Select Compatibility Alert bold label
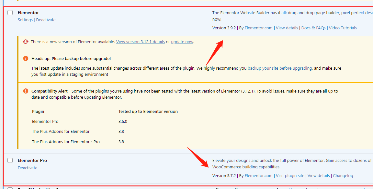This screenshot has width=373, height=189. coord(50,91)
